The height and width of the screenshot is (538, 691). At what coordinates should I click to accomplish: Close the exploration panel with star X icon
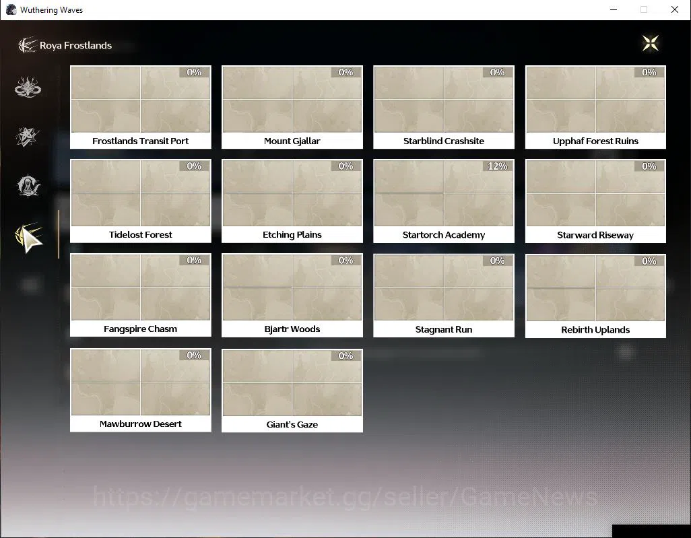pos(651,43)
